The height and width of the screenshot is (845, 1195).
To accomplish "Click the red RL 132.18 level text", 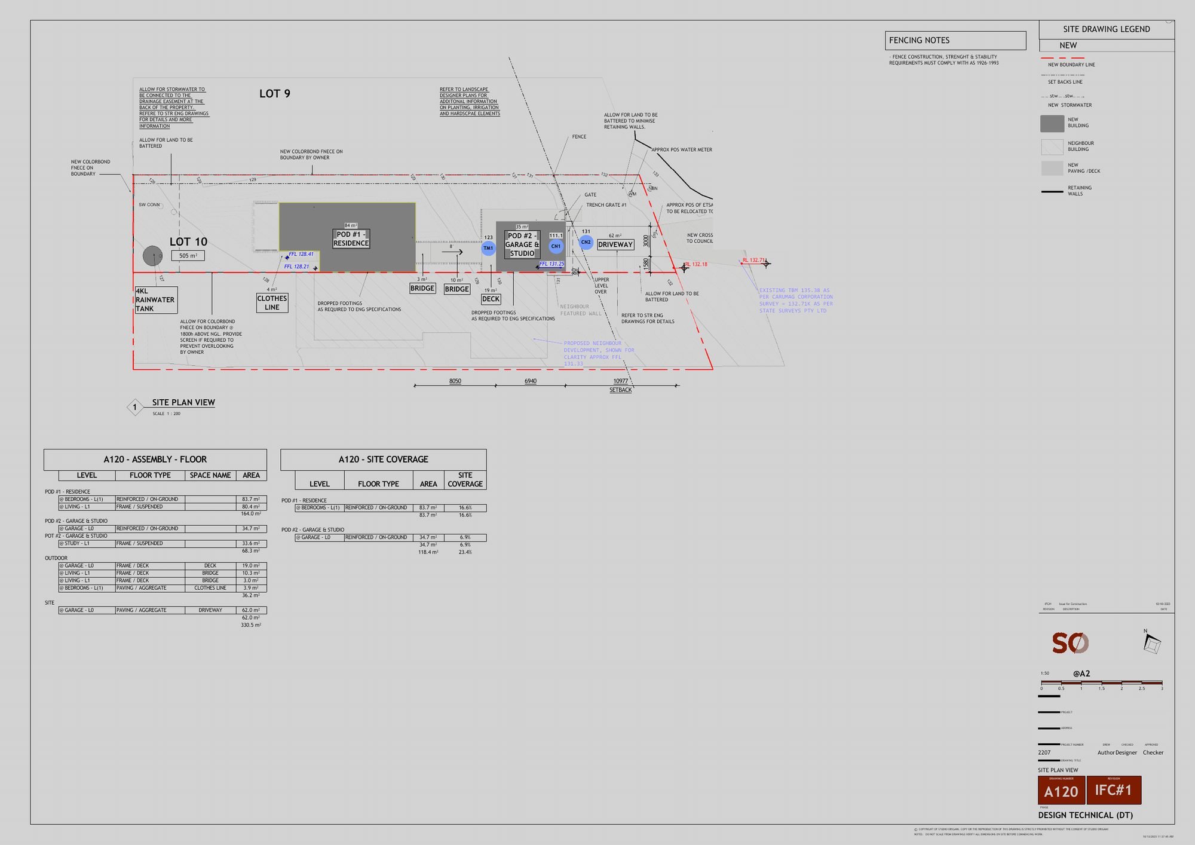I will pos(696,264).
